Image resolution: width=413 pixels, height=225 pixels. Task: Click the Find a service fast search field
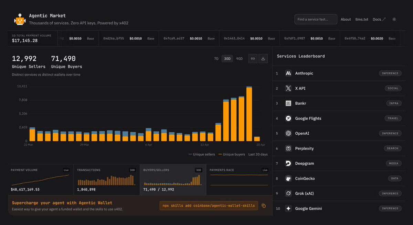[315, 19]
